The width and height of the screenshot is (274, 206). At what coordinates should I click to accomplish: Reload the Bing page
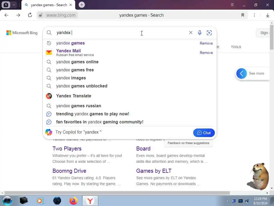(30, 15)
